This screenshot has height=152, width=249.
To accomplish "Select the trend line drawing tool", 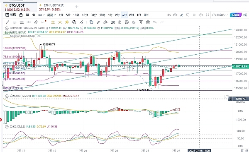I will tap(7, 22).
